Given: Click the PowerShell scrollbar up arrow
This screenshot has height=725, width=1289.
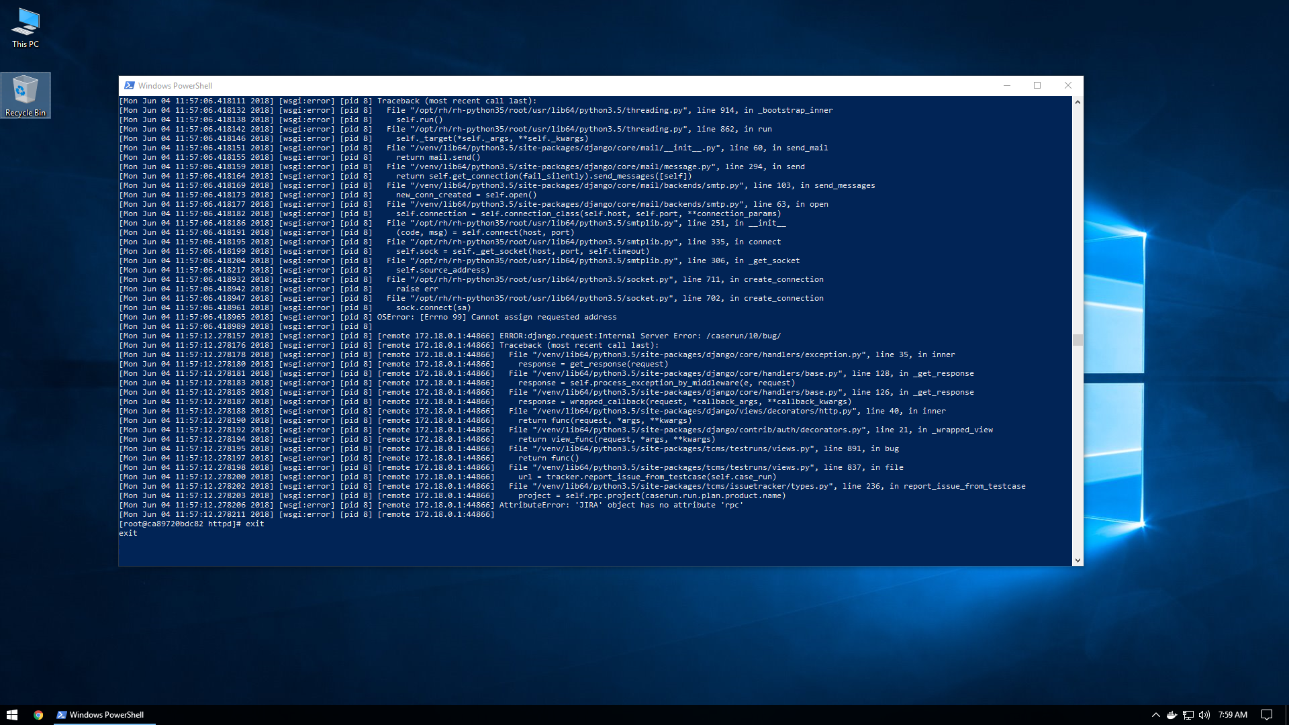Looking at the screenshot, I should [x=1078, y=102].
